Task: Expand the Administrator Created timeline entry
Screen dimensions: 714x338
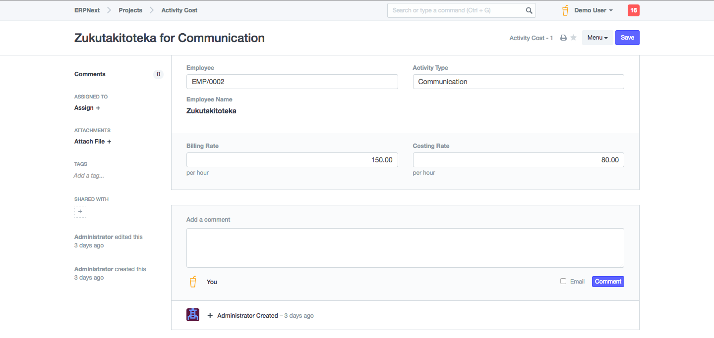Action: point(210,316)
